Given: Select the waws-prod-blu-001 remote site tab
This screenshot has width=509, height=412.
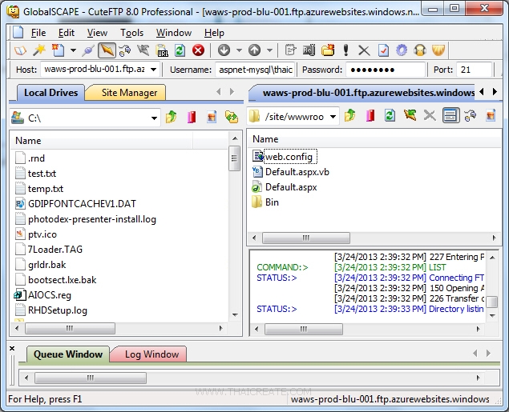Looking at the screenshot, I should tap(366, 93).
